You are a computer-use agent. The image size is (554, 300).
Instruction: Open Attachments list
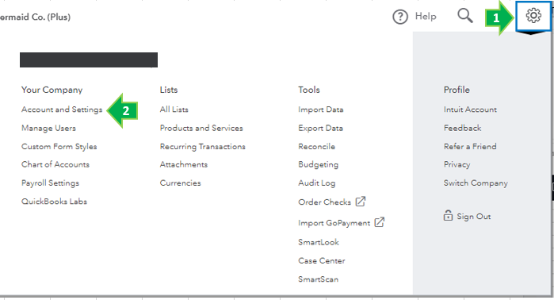tap(184, 164)
